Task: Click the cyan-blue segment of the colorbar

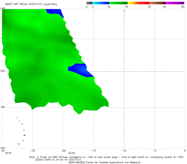Action: click(x=101, y=3)
